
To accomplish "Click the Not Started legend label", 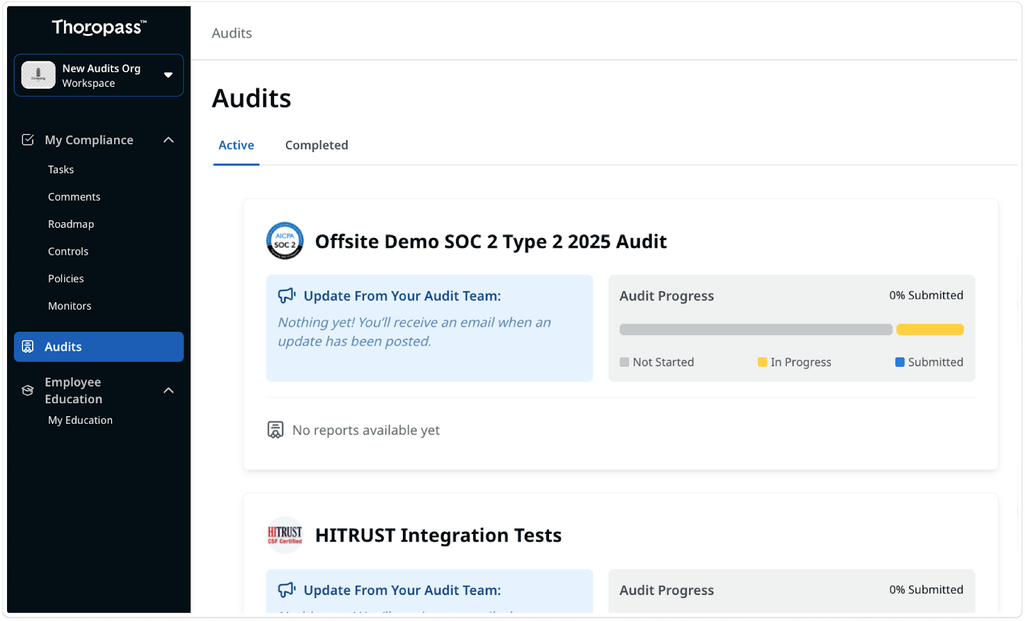I will (x=663, y=362).
